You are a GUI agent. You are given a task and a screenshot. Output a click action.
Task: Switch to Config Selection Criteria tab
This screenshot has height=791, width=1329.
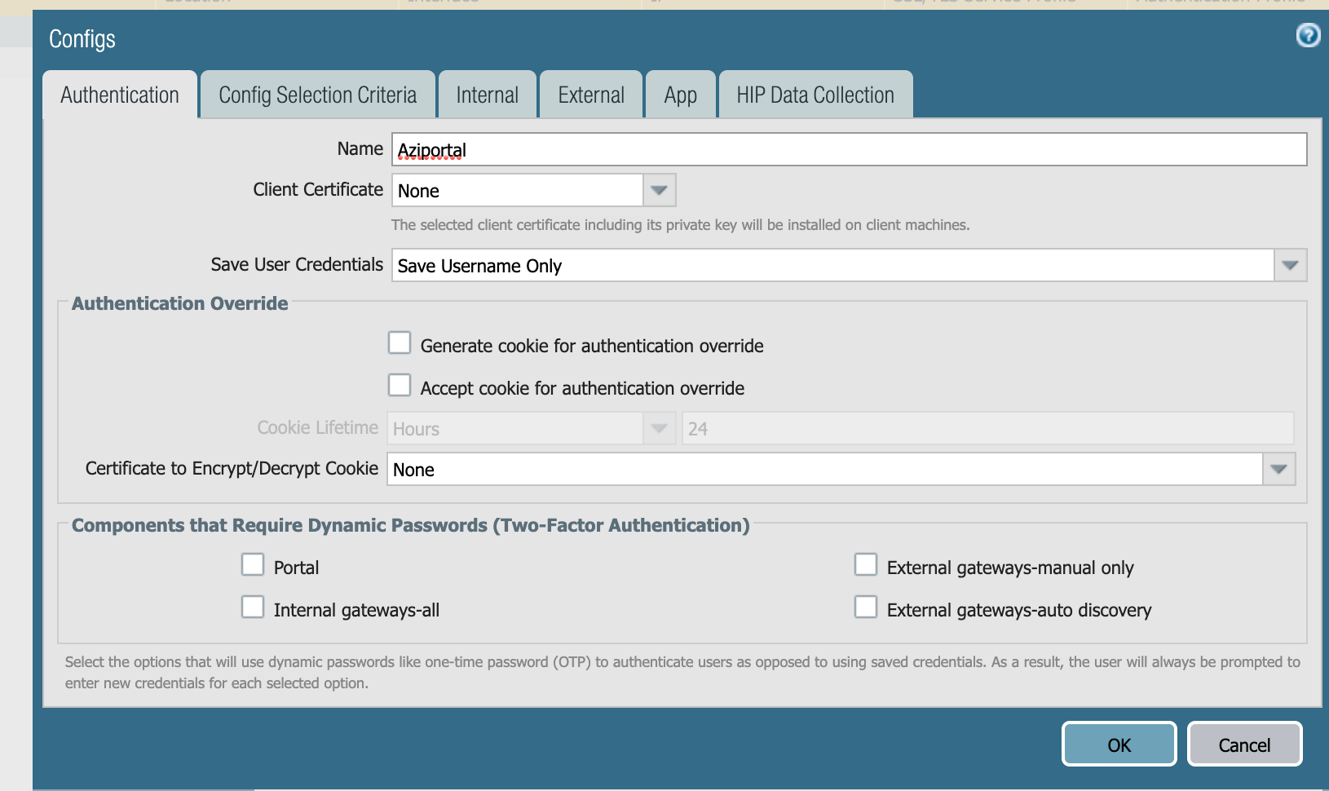pos(317,95)
